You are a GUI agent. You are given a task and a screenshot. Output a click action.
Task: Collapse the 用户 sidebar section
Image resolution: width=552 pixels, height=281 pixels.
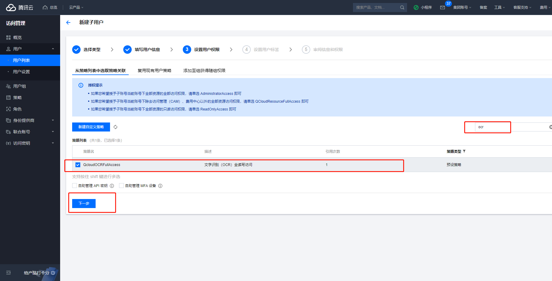point(53,49)
